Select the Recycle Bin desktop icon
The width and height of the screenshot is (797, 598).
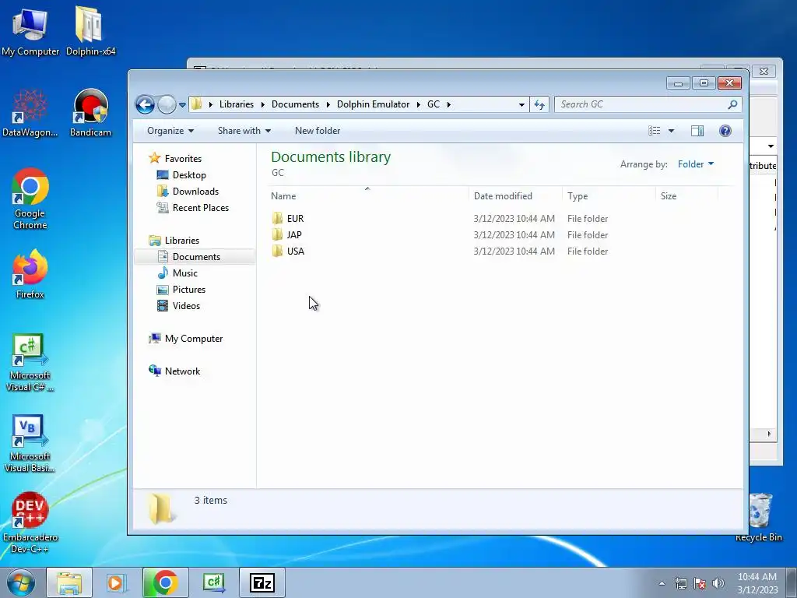point(759,518)
